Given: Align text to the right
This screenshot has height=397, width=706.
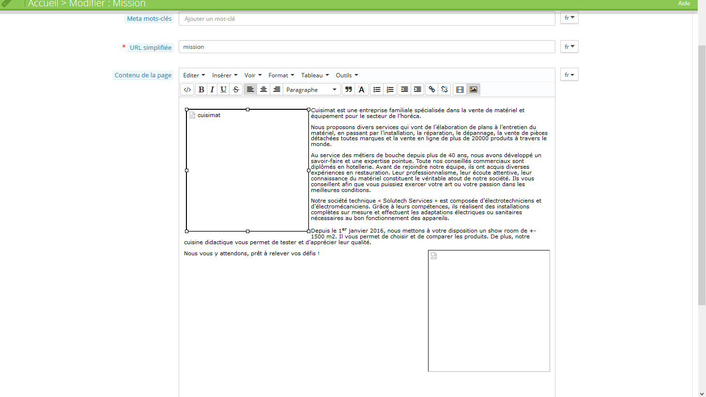Looking at the screenshot, I should [276, 89].
